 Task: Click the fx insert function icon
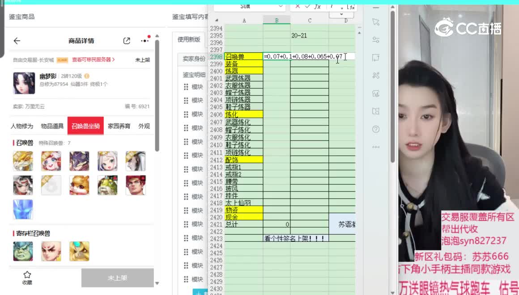[x=317, y=6]
